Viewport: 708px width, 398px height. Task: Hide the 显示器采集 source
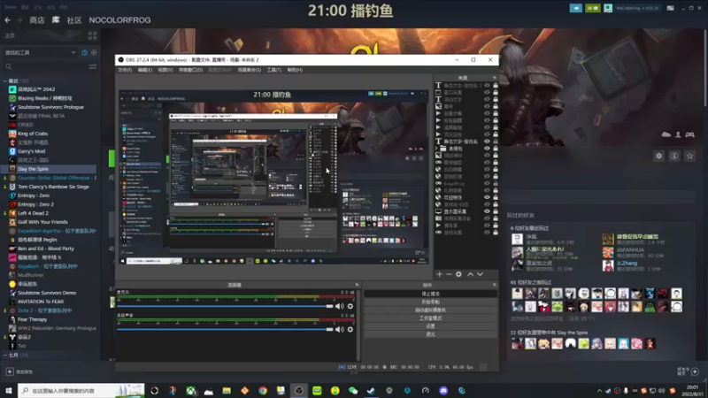pos(487,211)
